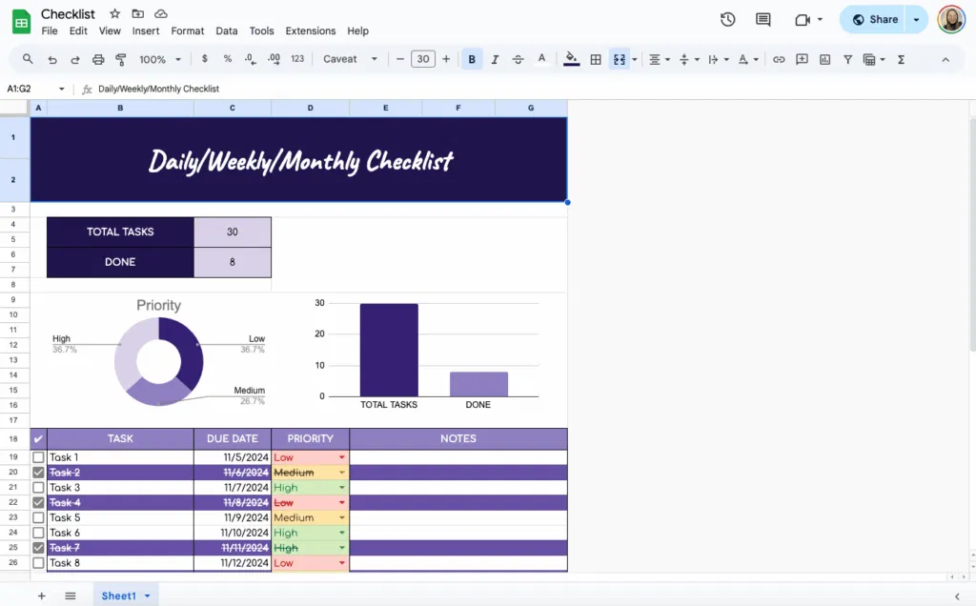This screenshot has height=606, width=976.
Task: Uncheck the completed Task 2 checkbox
Action: pyautogui.click(x=38, y=472)
